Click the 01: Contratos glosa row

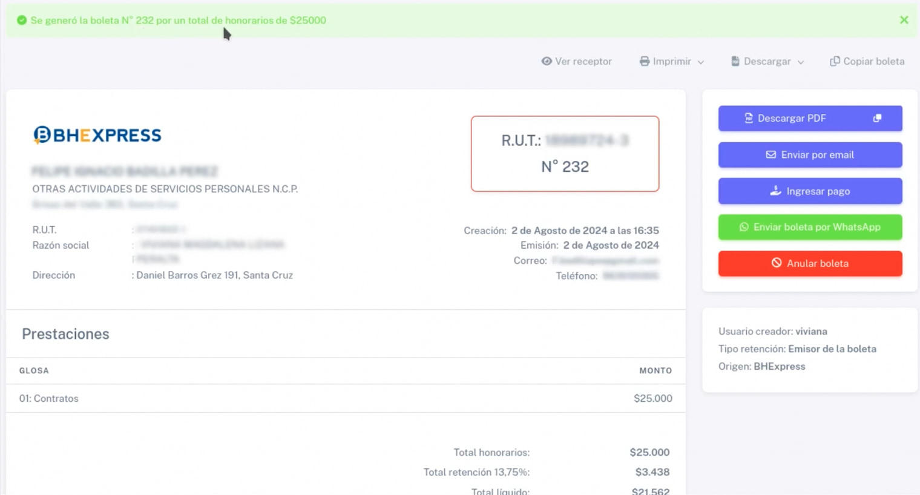(346, 398)
